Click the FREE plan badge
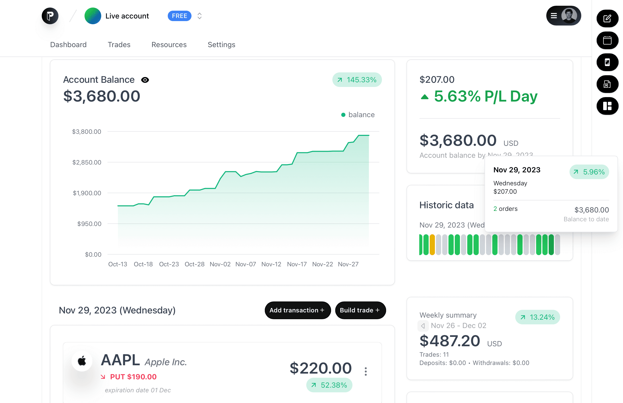The image size is (623, 403). [x=179, y=16]
